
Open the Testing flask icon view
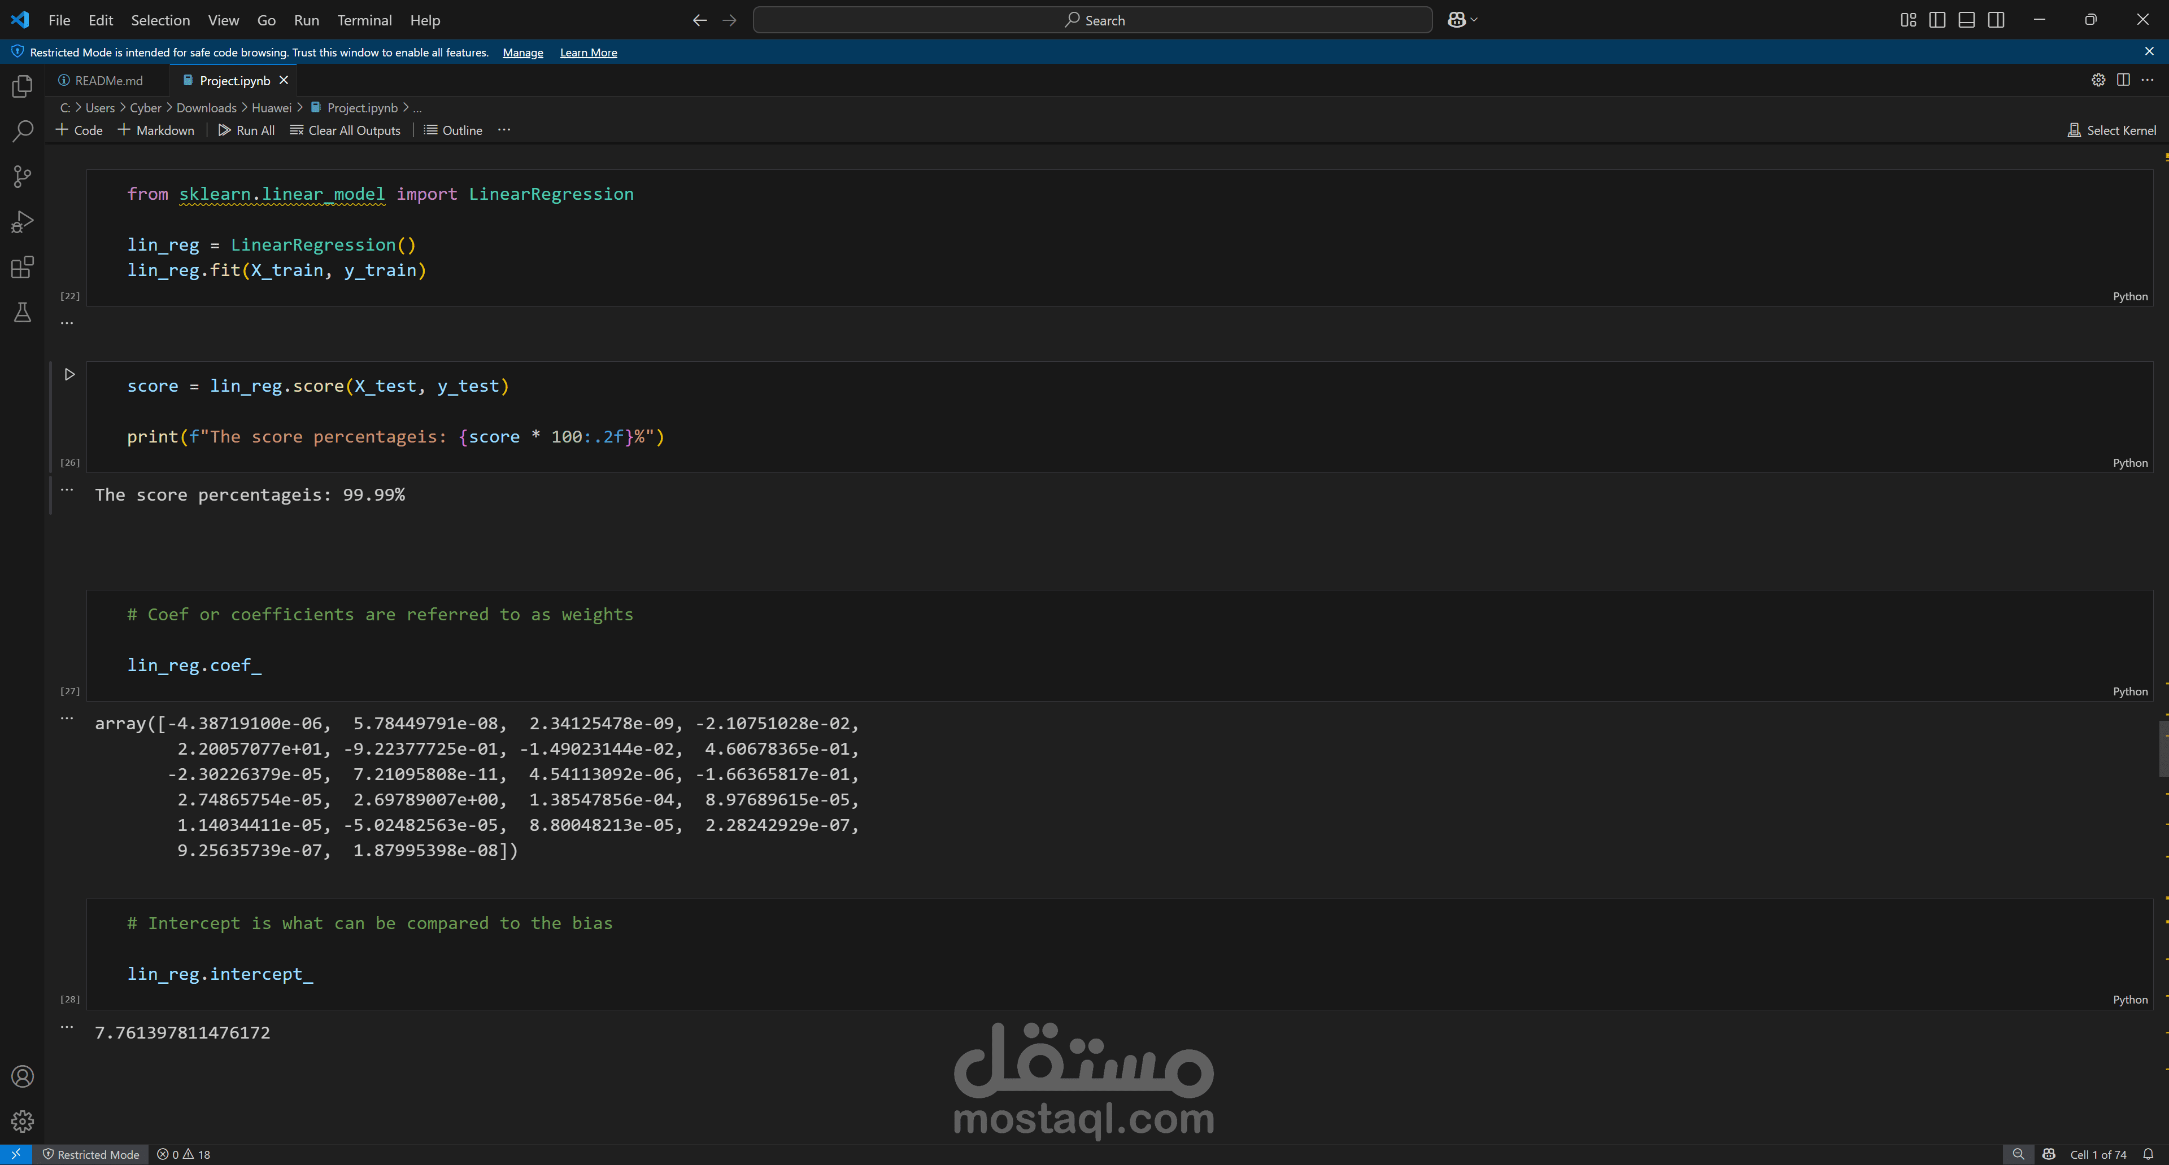[x=23, y=313]
